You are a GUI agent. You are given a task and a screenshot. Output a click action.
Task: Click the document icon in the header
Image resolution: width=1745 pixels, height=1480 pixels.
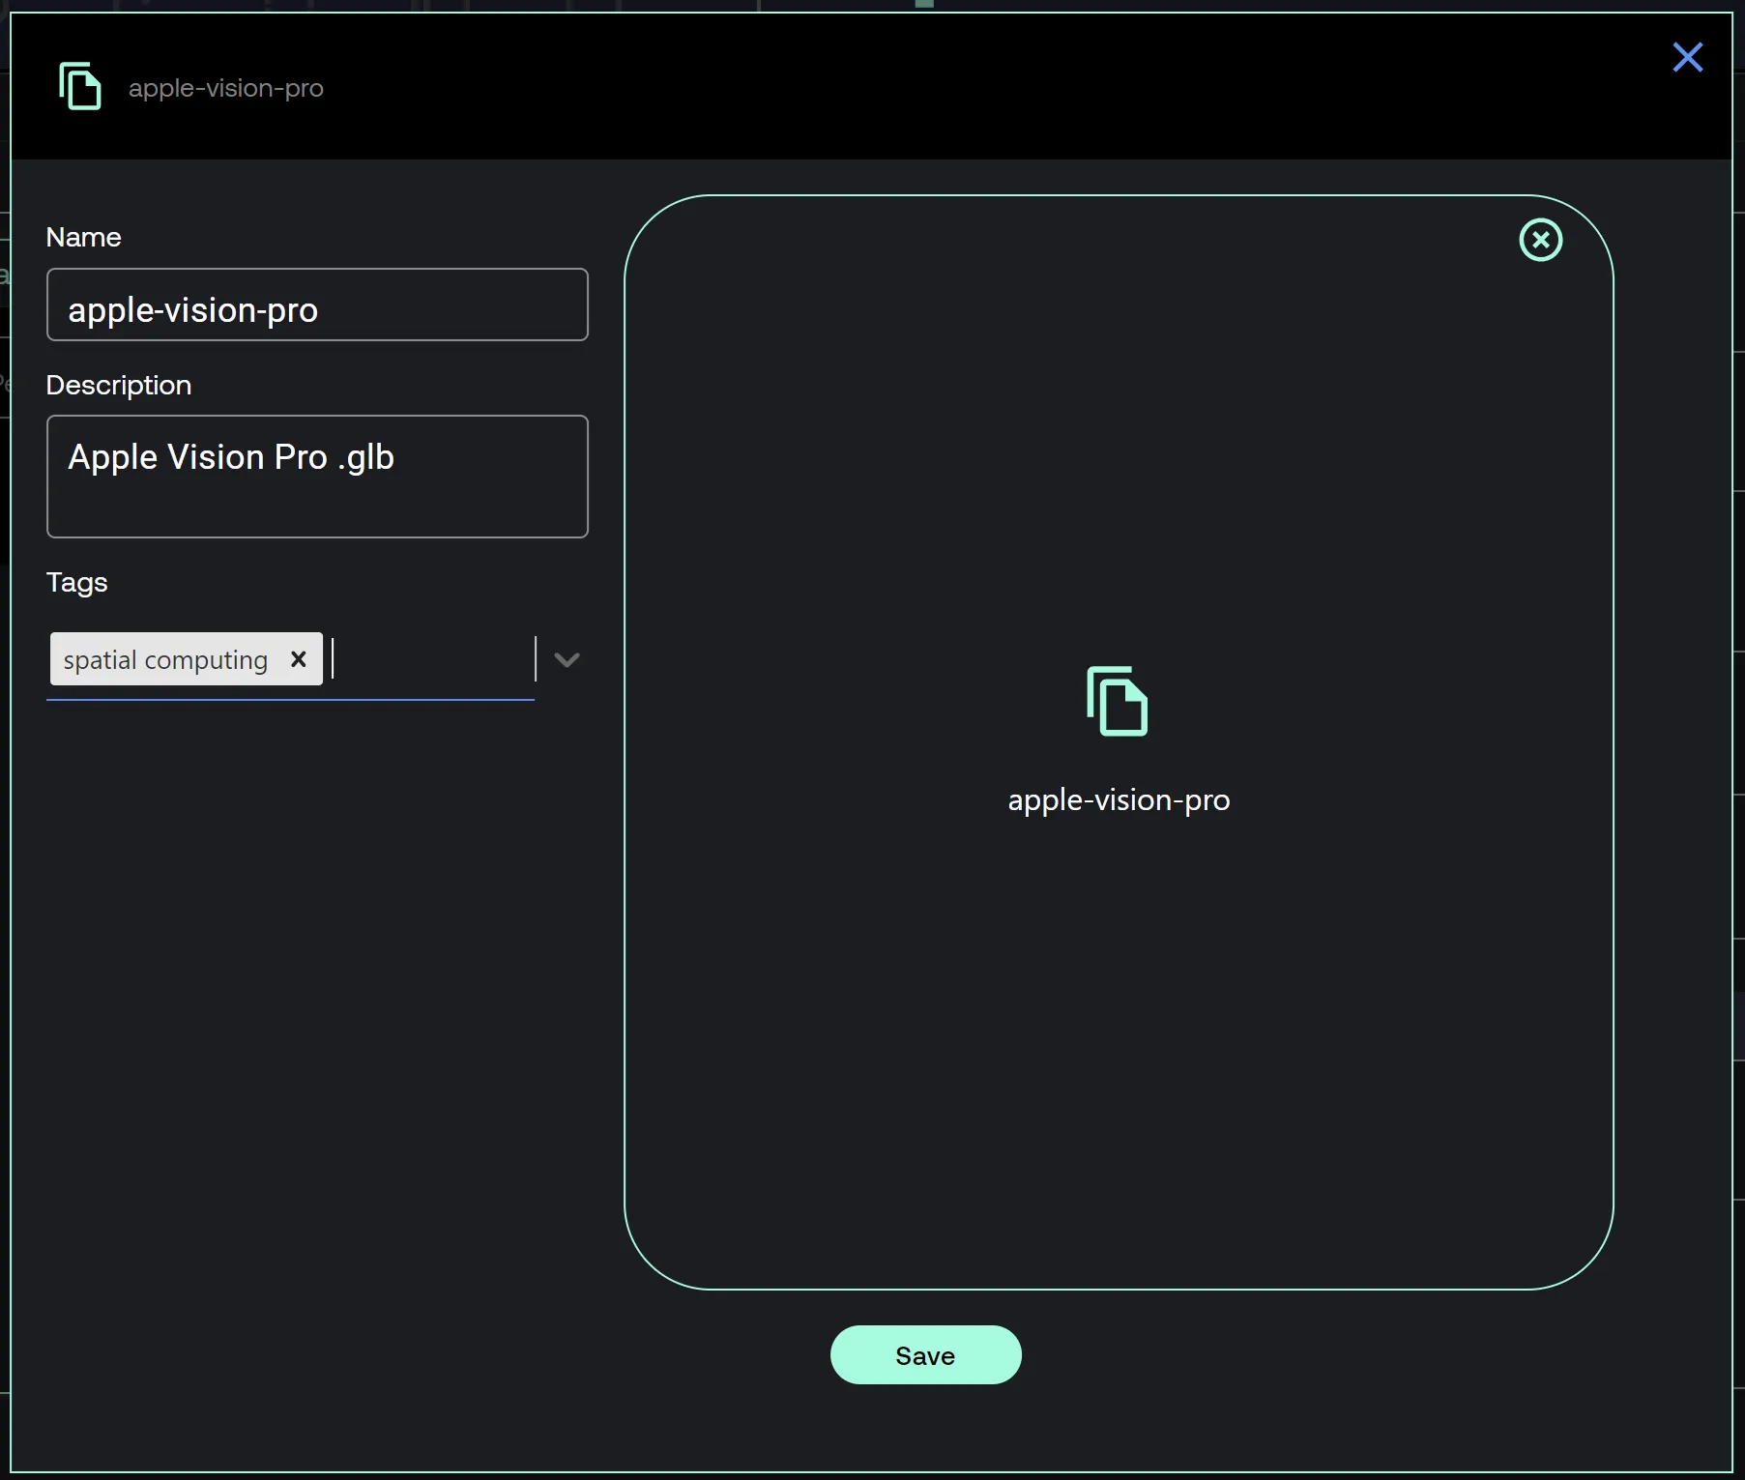pyautogui.click(x=80, y=86)
